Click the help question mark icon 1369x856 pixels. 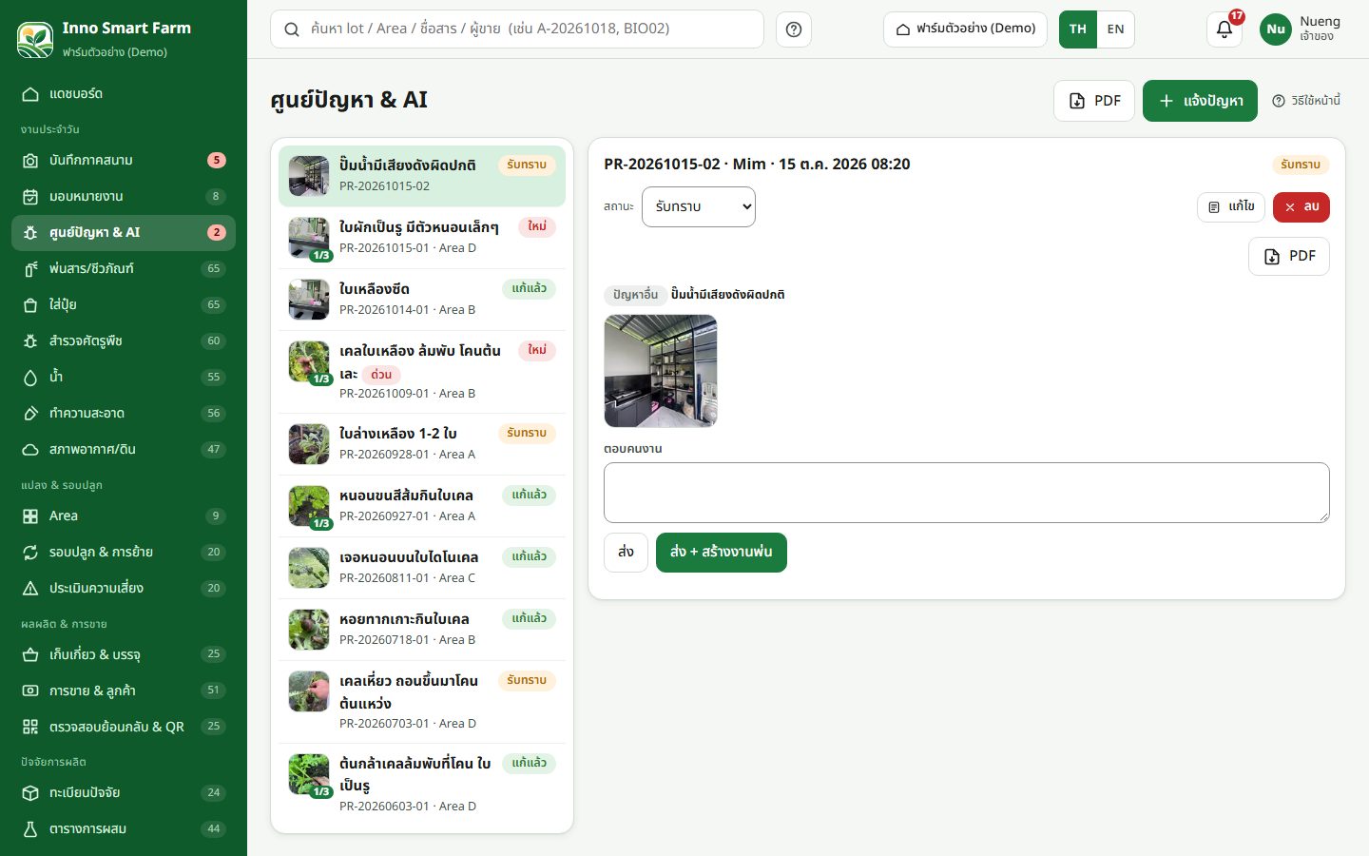794,29
